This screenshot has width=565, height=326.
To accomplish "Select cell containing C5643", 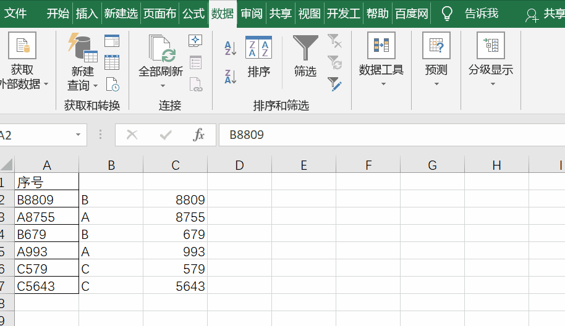I will [x=47, y=286].
